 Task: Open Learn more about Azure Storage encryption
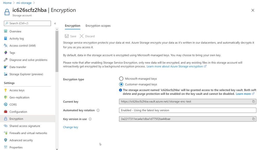click(x=175, y=66)
